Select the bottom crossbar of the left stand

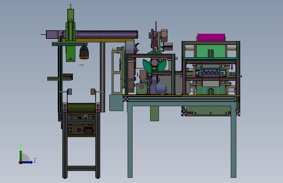pyautogui.click(x=81, y=168)
